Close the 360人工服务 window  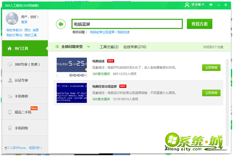pos(225,5)
